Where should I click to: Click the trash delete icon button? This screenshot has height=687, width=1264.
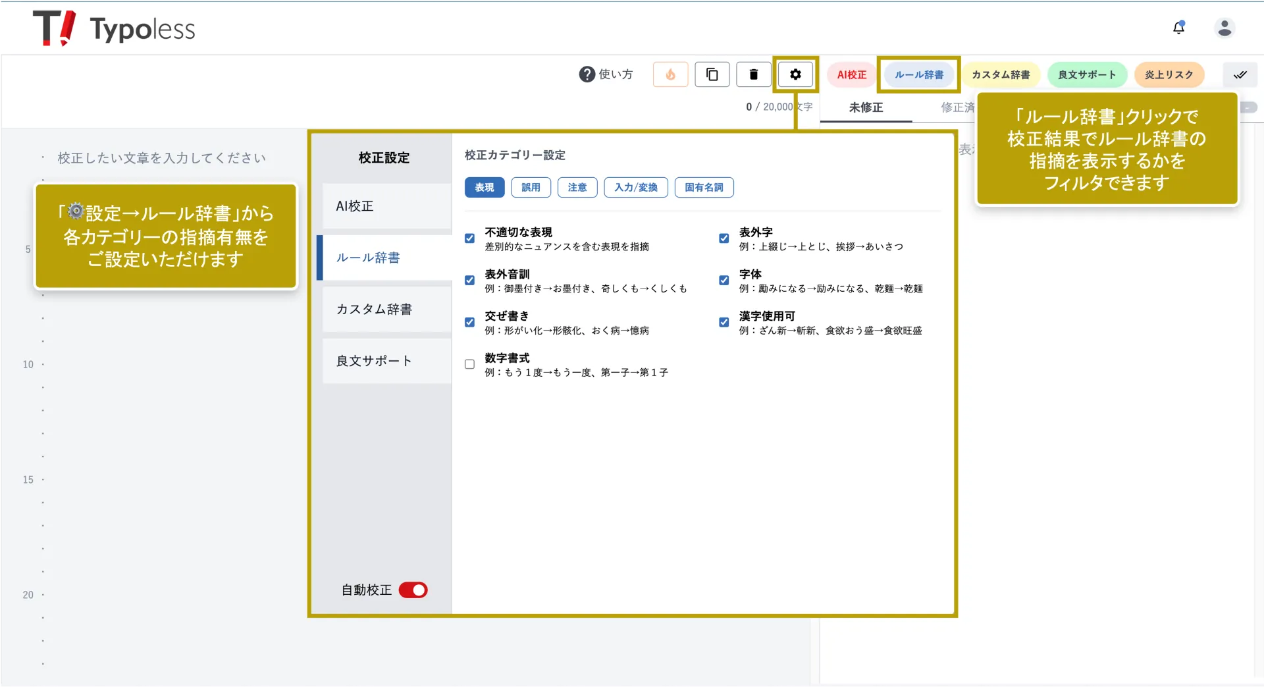754,74
